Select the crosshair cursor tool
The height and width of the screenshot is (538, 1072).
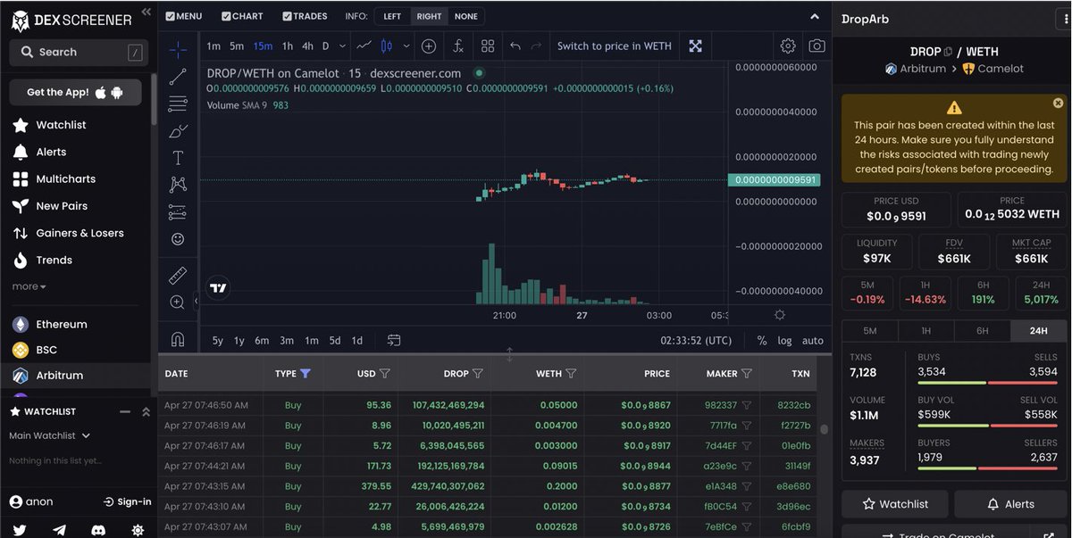[x=178, y=50]
